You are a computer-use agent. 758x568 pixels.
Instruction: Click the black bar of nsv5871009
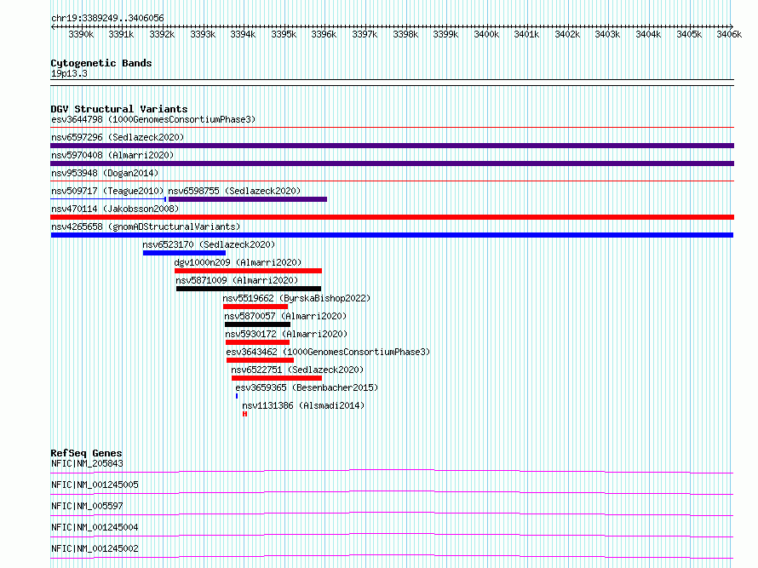[249, 289]
